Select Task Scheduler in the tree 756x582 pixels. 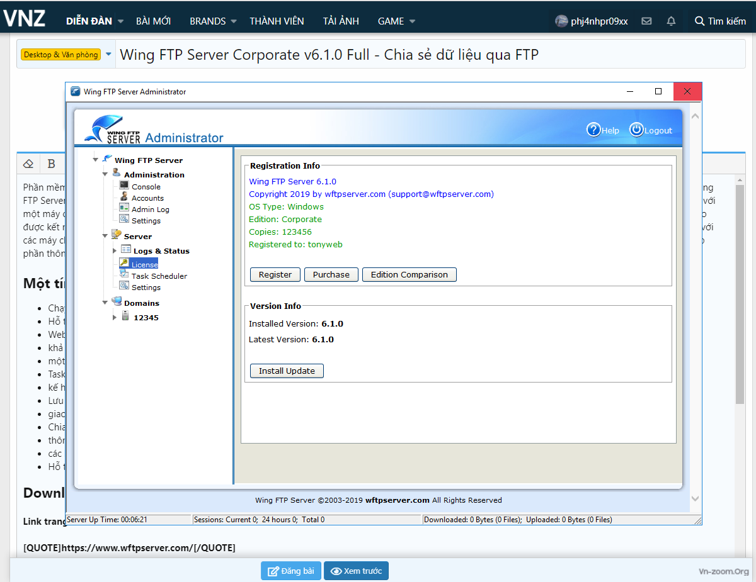coord(159,276)
